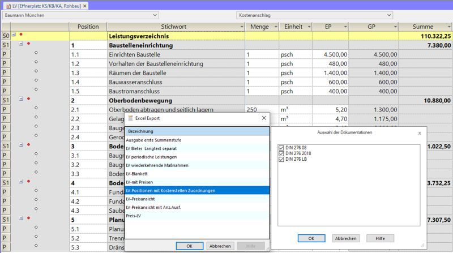
Task: Click the circle marker for position 1.1
Action: coord(36,54)
